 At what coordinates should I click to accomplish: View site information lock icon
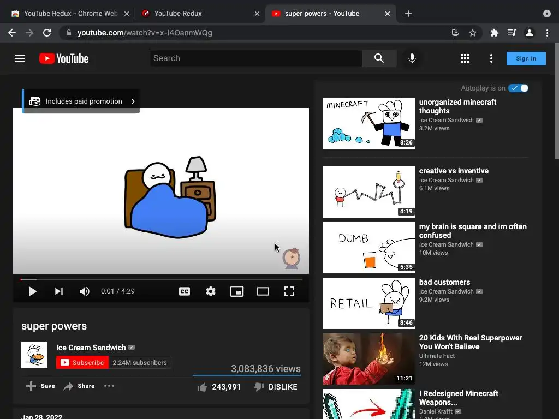tap(69, 33)
